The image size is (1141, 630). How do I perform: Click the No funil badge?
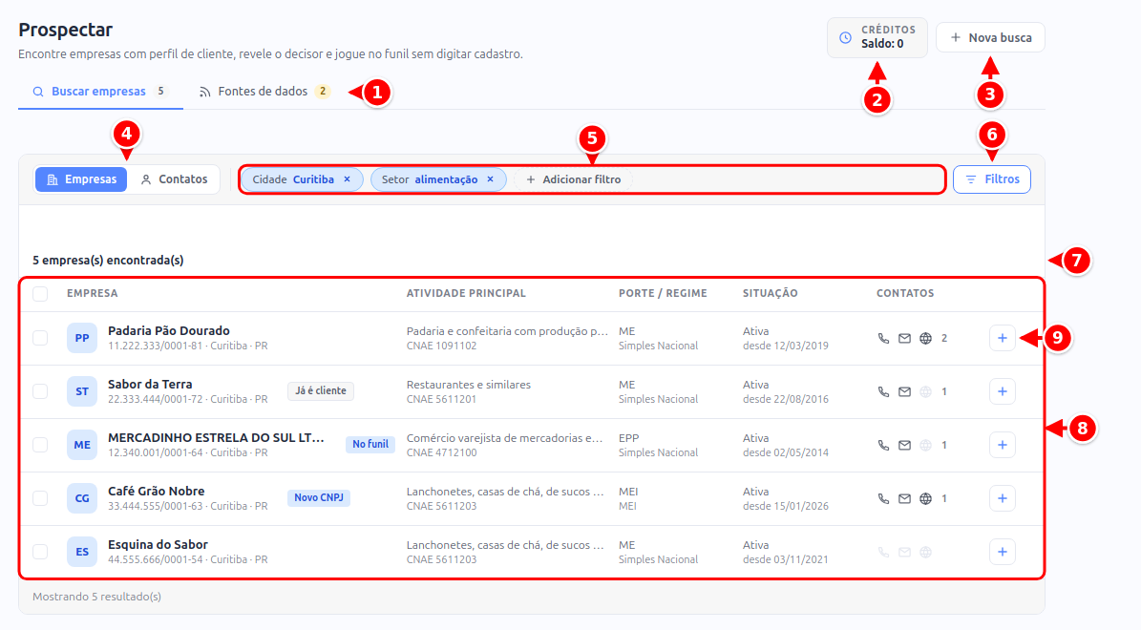[370, 444]
